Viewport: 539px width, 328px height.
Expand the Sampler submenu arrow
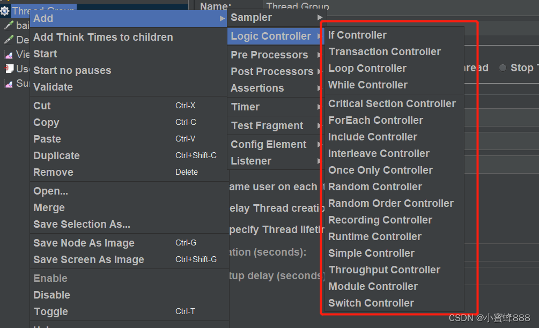(320, 17)
